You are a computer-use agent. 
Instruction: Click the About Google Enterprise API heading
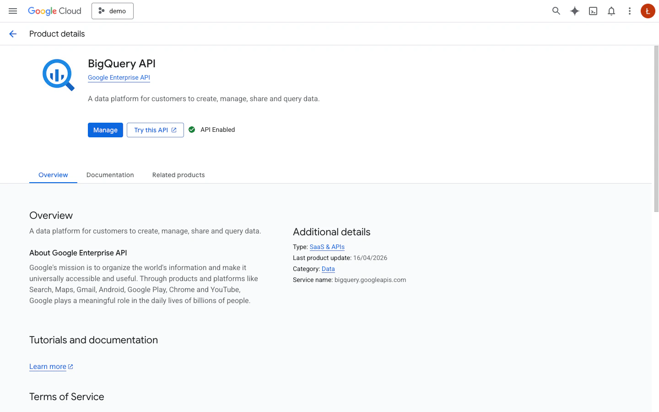[78, 253]
